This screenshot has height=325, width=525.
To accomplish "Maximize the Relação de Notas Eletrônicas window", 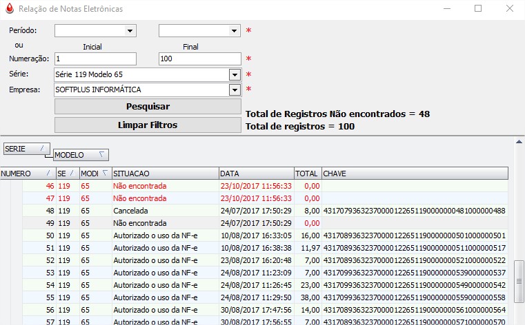I will (478, 8).
